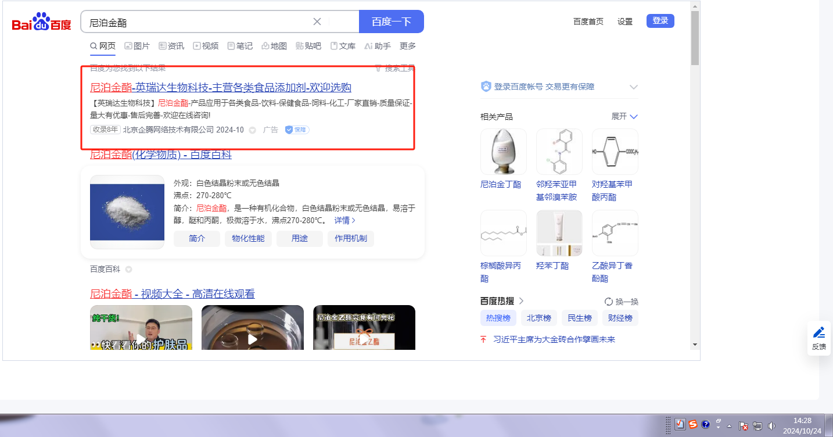Open the 反馈 feedback pencil icon

point(819,333)
